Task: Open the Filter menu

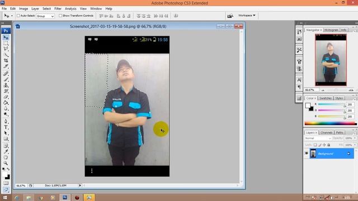Action: [58, 9]
